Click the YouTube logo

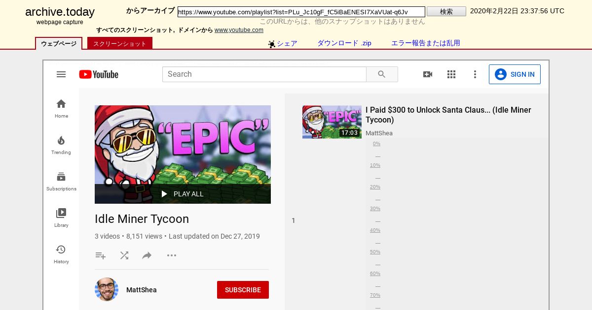coord(99,74)
